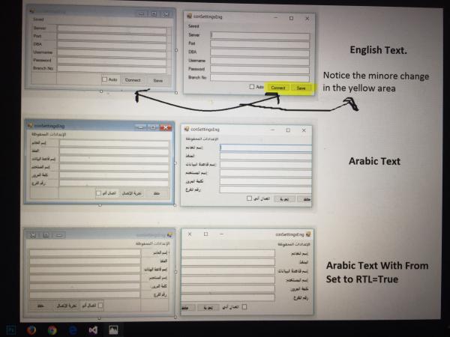The image size is (450, 337).
Task: Focus إسم الخادم field in Arabic LTR runtime form
Action: [266, 148]
